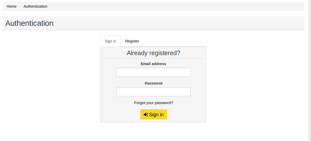The height and width of the screenshot is (141, 311).
Task: Click the sign-in arrow icon on the yellow button
Action: [146, 115]
